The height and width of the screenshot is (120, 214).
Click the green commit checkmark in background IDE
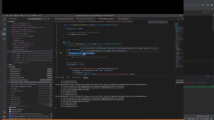[192, 5]
